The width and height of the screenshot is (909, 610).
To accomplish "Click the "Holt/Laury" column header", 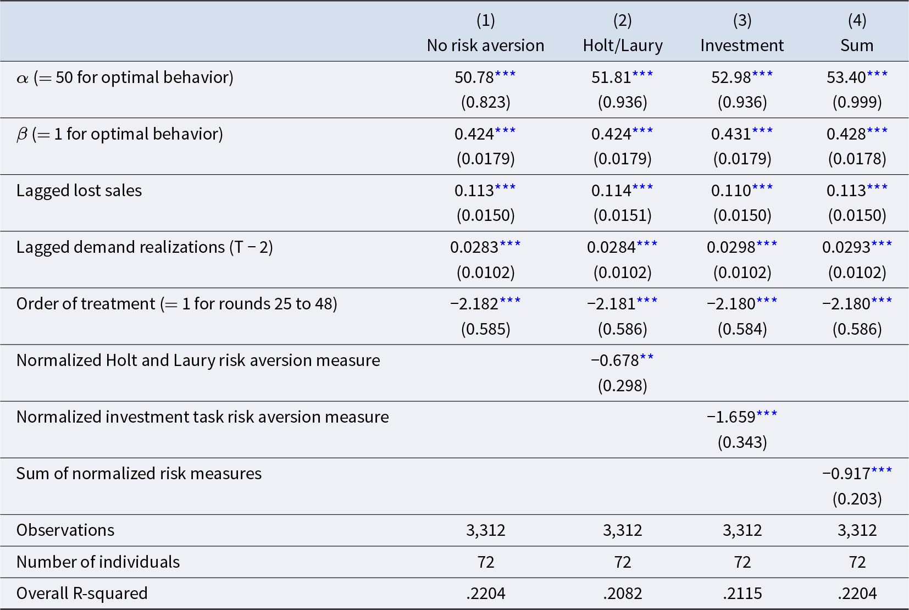I will click(x=622, y=45).
